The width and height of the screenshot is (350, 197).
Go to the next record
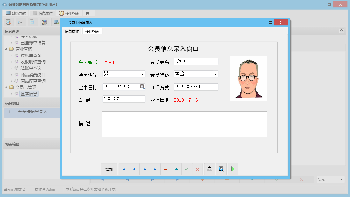pos(145,169)
